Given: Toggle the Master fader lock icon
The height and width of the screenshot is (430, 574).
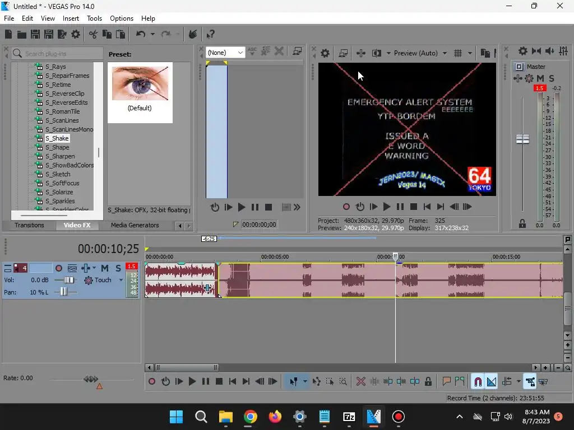Looking at the screenshot, I should coord(522,224).
